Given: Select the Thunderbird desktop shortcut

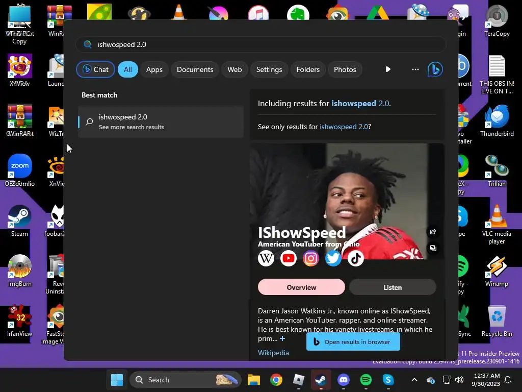Looking at the screenshot, I should [x=497, y=120].
